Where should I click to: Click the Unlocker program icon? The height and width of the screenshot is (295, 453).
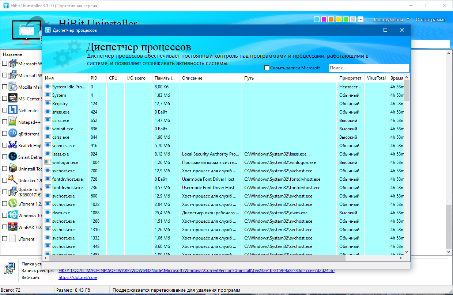click(13, 180)
